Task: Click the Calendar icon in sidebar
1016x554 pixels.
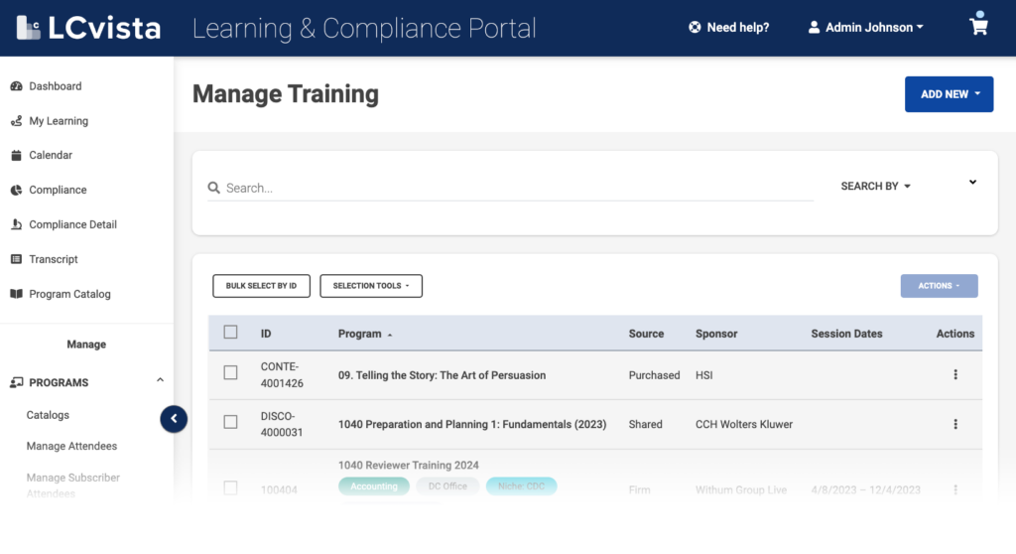Action: 16,155
